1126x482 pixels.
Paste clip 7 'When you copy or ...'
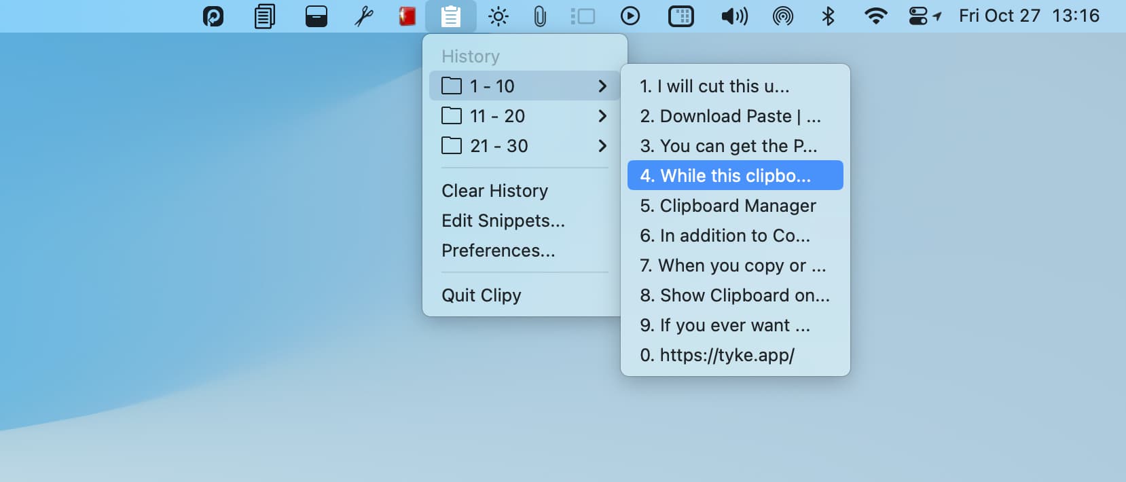click(735, 265)
